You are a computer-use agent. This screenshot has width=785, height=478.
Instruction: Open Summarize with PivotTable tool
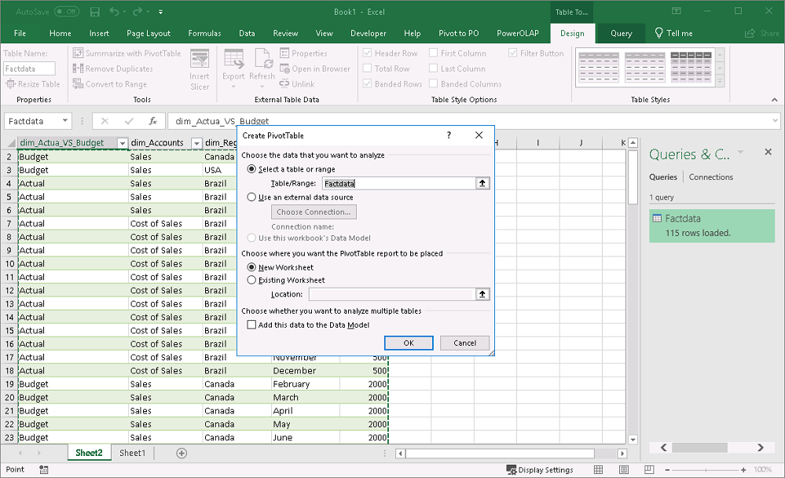click(x=127, y=53)
